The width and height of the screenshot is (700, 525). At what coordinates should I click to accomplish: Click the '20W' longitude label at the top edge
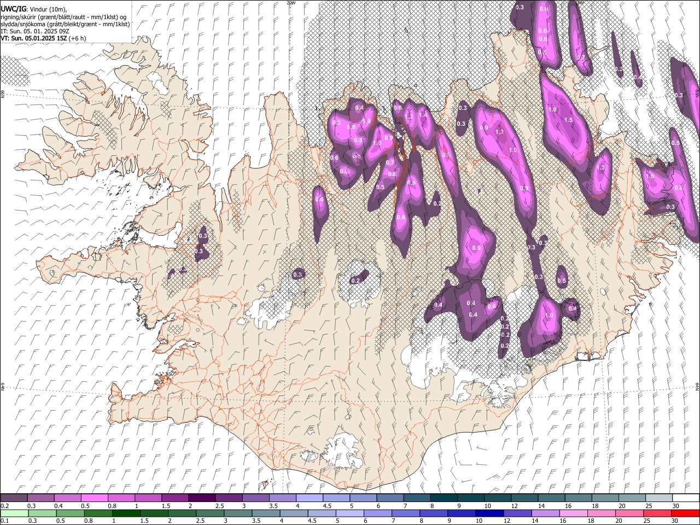(x=291, y=3)
